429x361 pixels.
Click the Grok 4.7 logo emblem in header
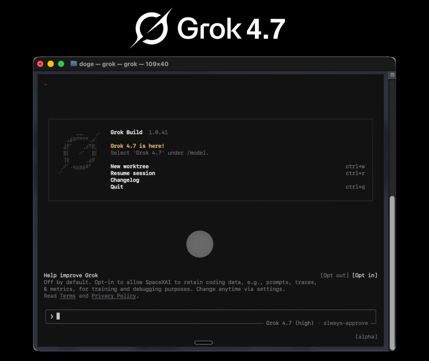pyautogui.click(x=151, y=28)
